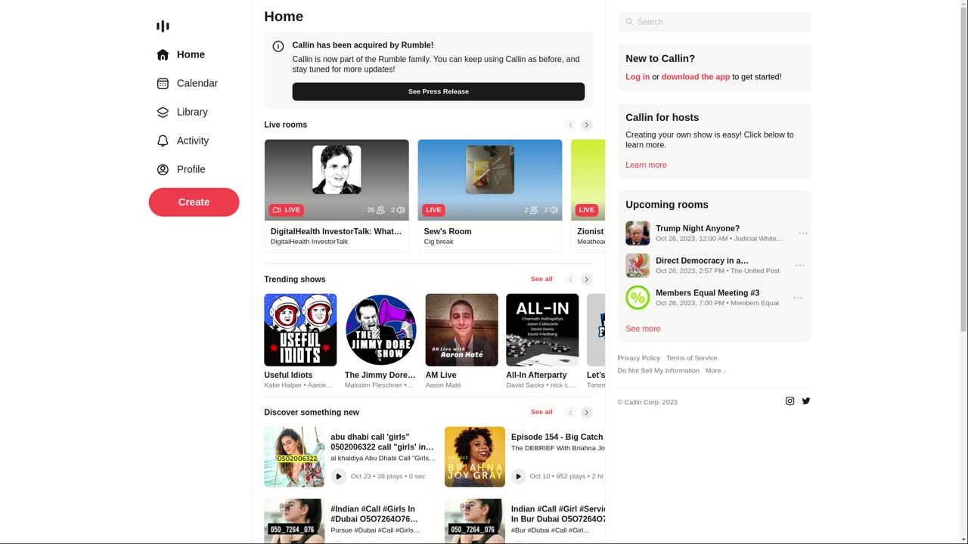Image resolution: width=968 pixels, height=544 pixels.
Task: Open Callin's Twitter page icon
Action: point(806,401)
